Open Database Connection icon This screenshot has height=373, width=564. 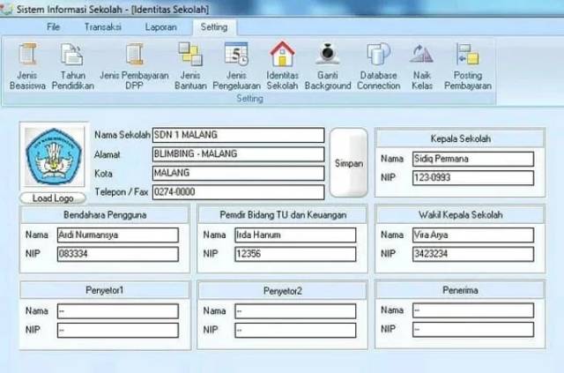pos(378,56)
